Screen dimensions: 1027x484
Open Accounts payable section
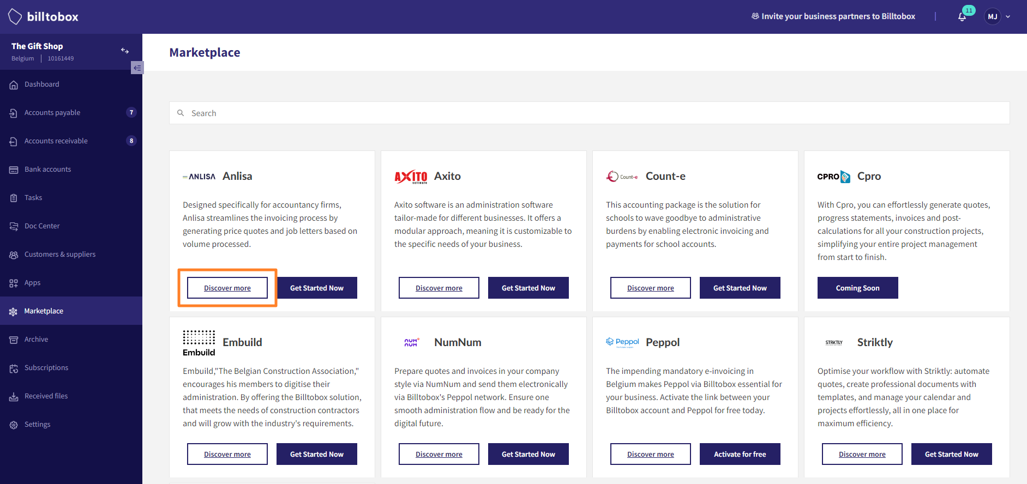[52, 112]
